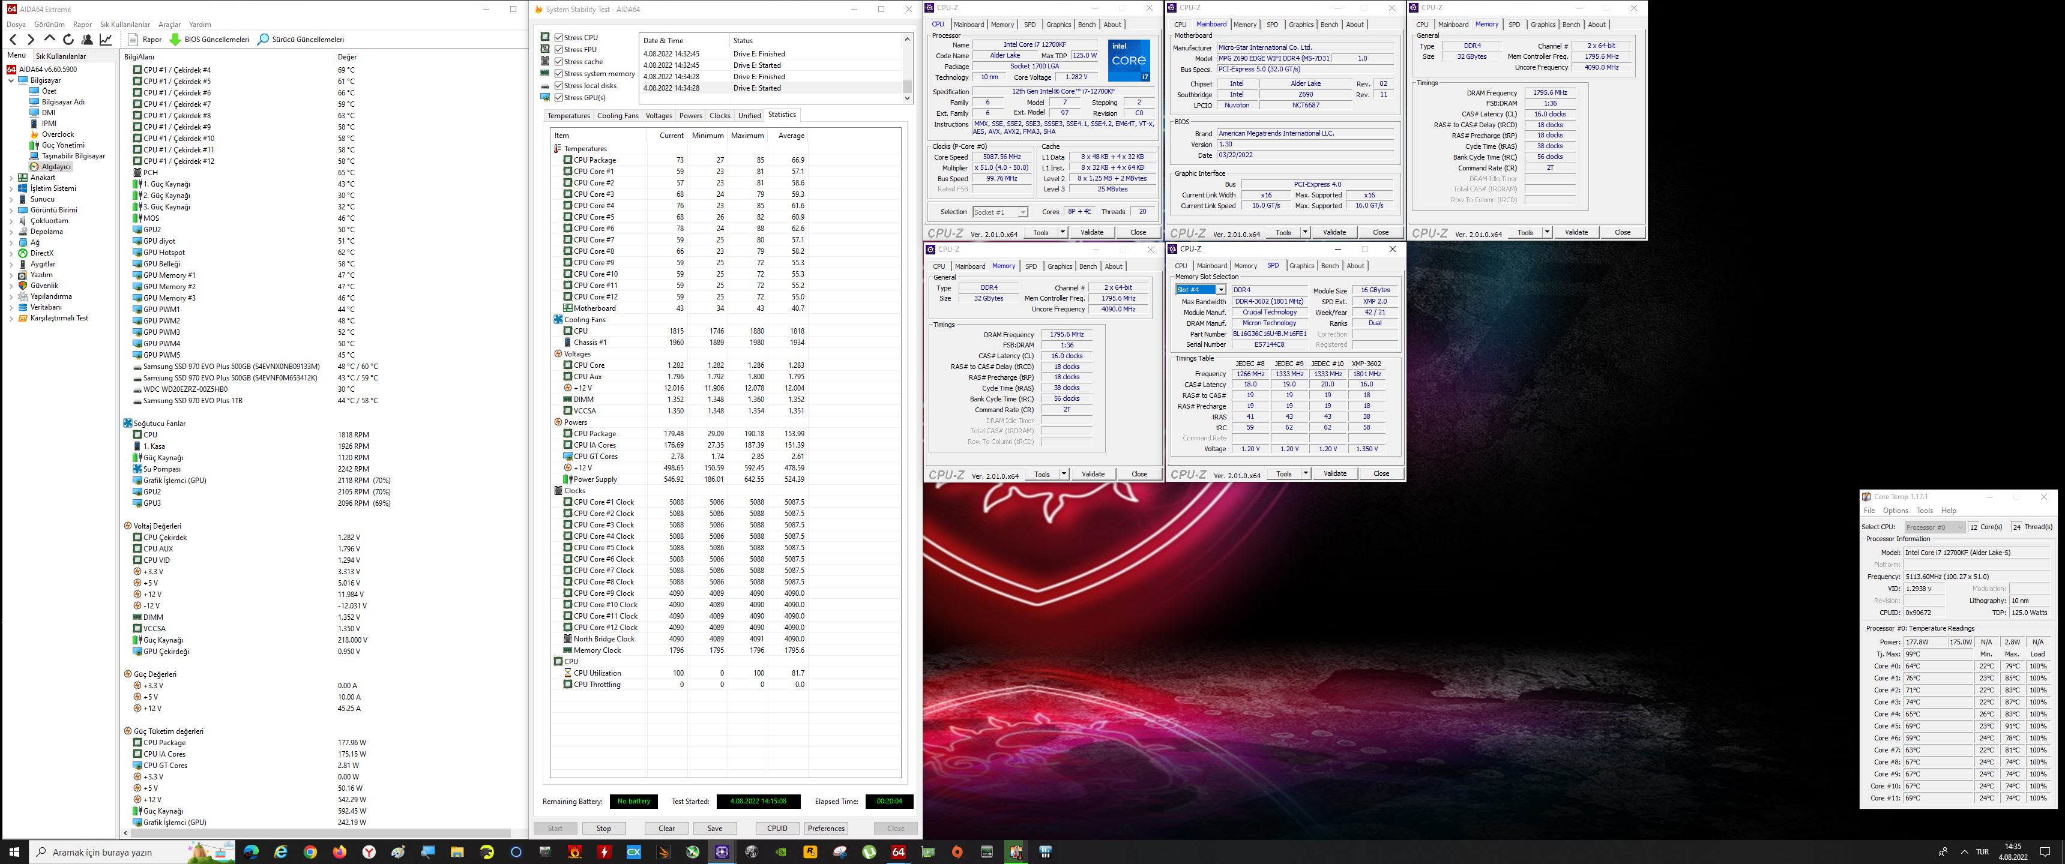Viewport: 2065px width, 864px height.
Task: Click Save button in stability test
Action: [715, 828]
